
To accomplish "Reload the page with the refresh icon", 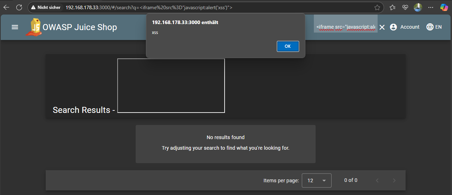I will point(19,7).
